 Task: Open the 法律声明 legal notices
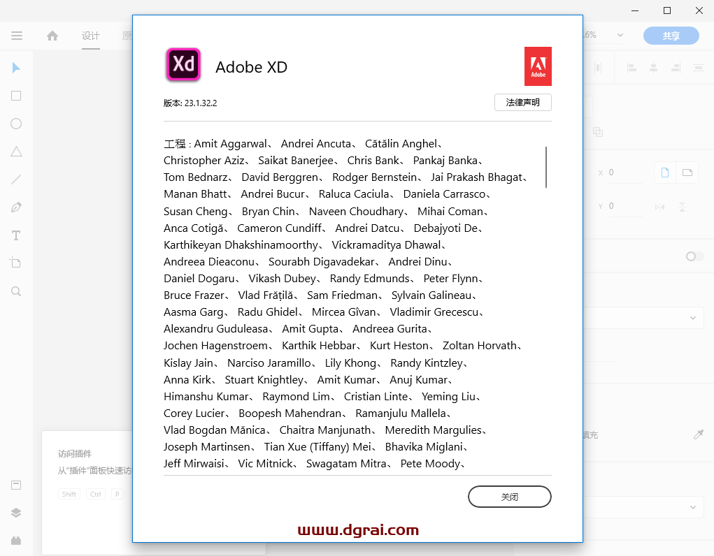pos(523,103)
